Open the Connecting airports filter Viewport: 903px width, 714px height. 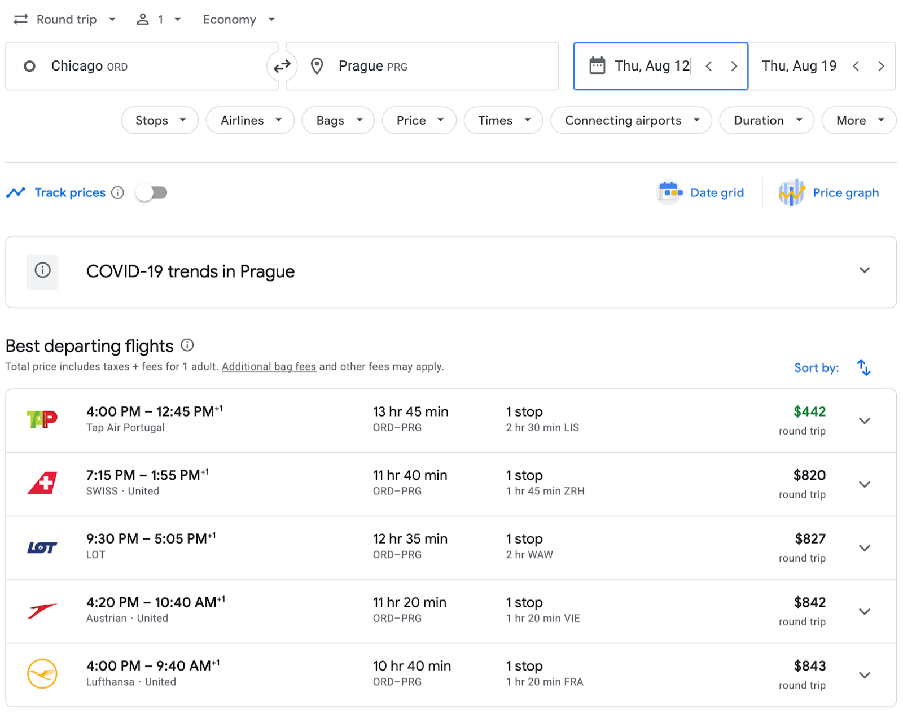click(631, 120)
